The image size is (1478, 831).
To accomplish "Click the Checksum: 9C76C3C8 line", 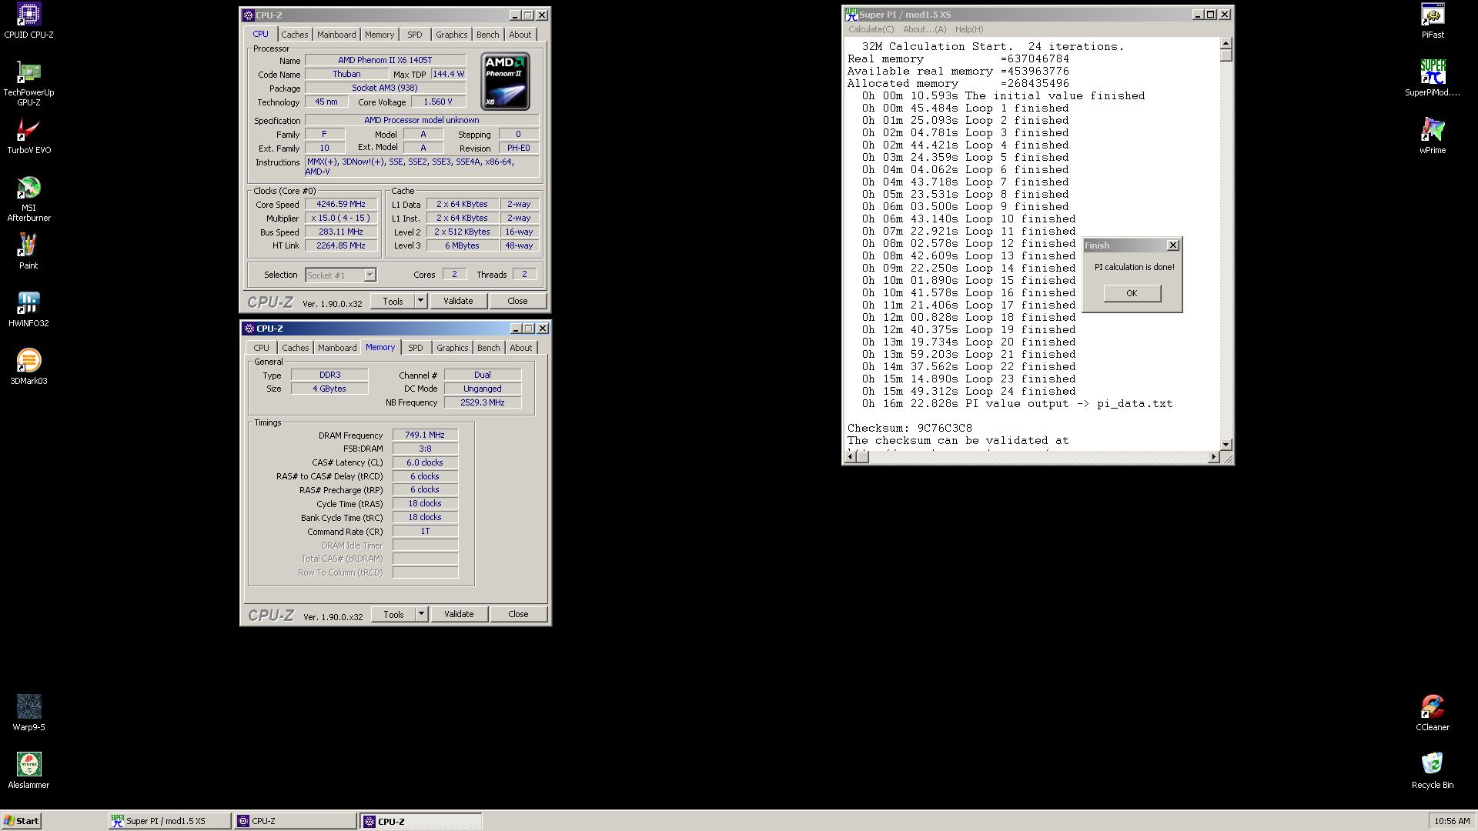I will [910, 429].
